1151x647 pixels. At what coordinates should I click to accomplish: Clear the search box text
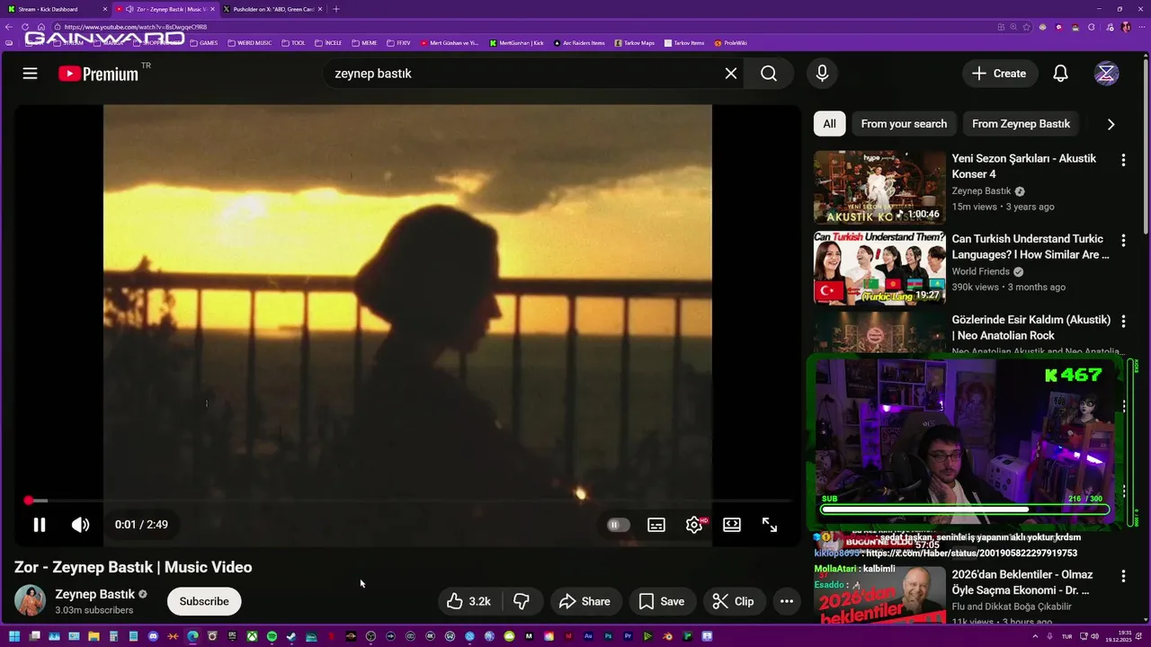coord(731,74)
